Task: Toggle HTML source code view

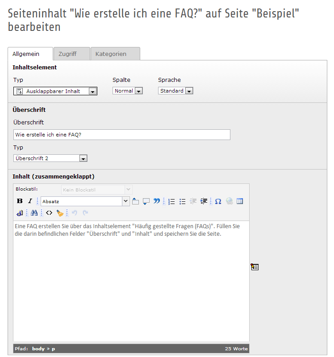Action: tap(49, 213)
